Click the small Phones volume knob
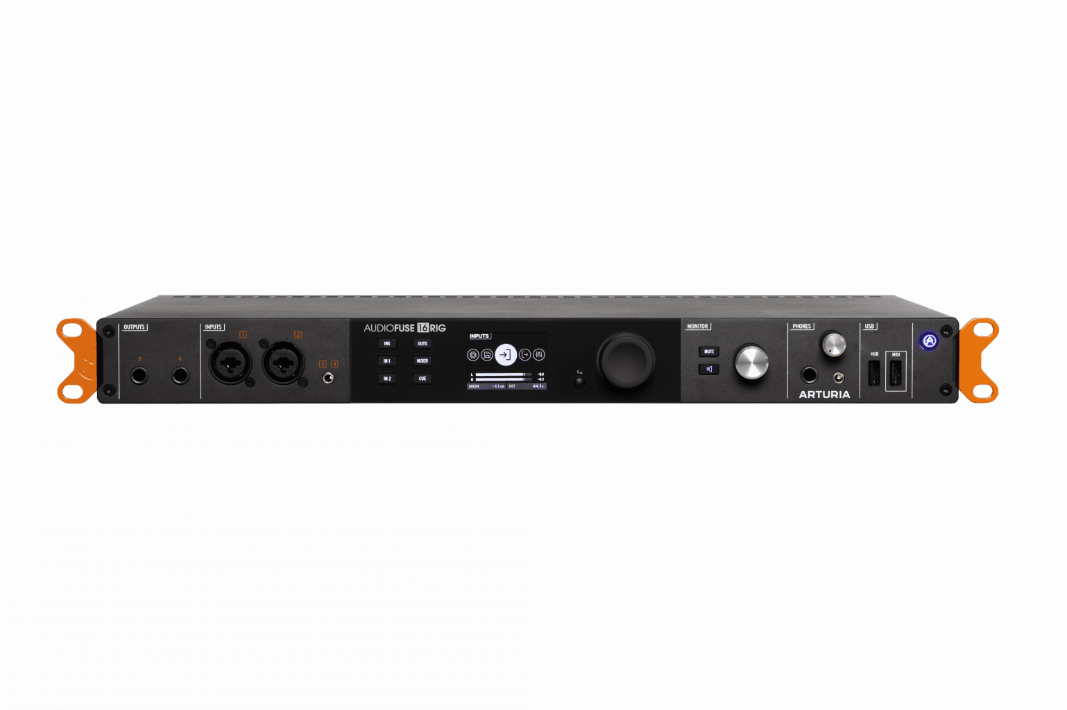 [833, 344]
